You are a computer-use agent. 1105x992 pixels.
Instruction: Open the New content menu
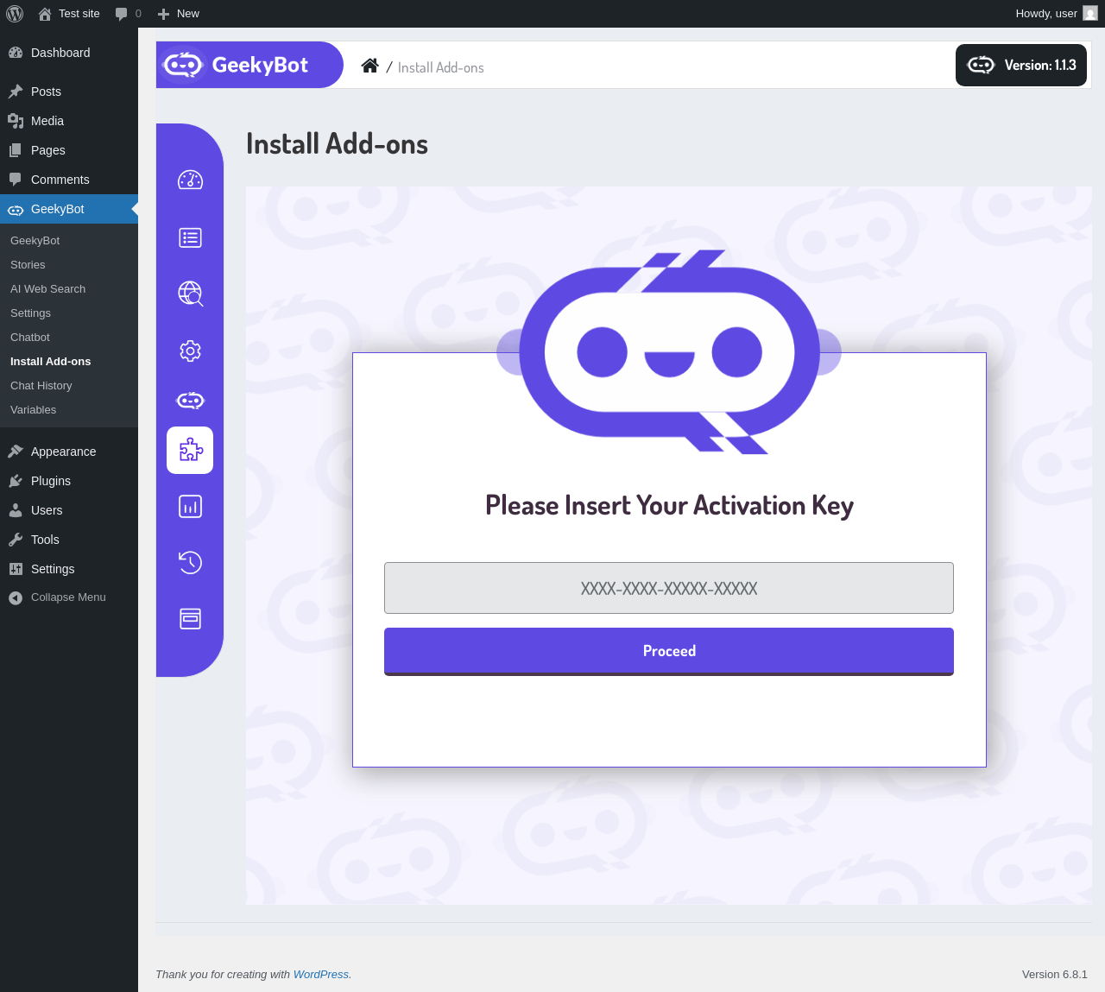click(179, 14)
